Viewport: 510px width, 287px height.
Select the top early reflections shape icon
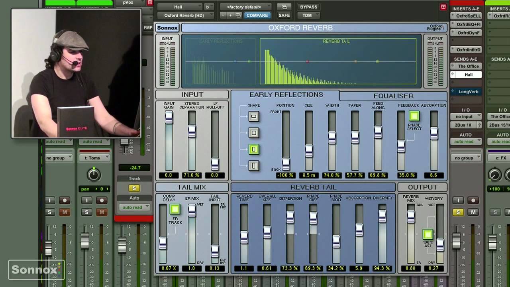click(x=254, y=116)
